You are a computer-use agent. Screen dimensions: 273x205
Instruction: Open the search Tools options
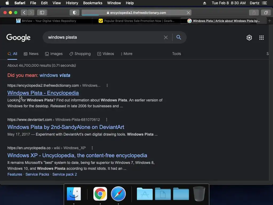[176, 54]
